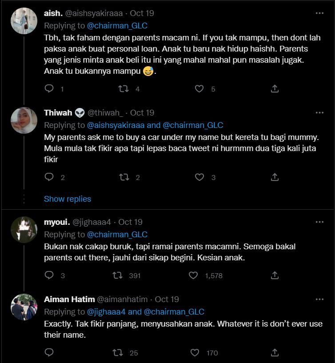
Task: Open @jighaaa4 mention in Aiman Hatim's reply
Action: coord(106,312)
